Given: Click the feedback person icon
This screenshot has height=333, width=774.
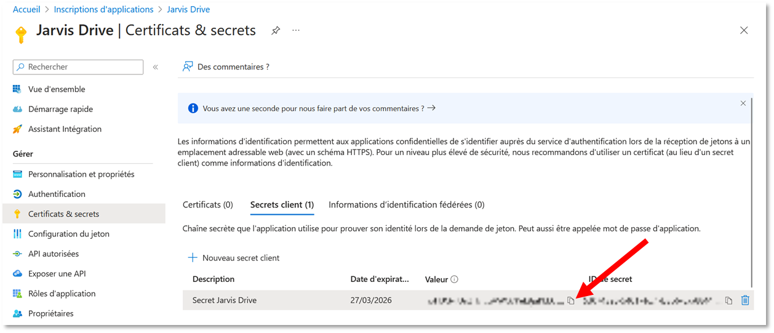Looking at the screenshot, I should coord(188,66).
